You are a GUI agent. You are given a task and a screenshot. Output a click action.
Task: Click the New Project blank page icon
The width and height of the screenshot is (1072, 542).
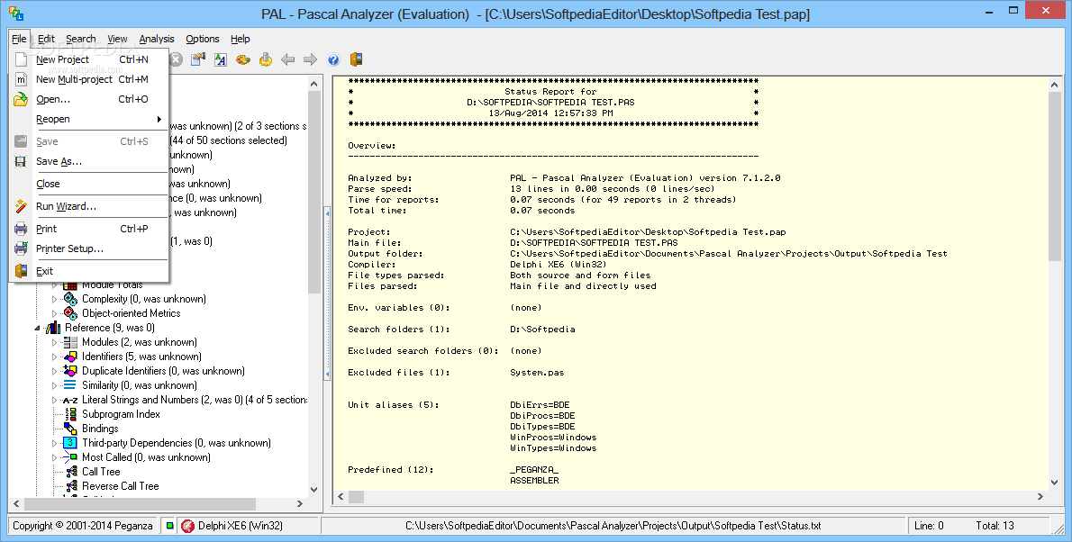(22, 59)
